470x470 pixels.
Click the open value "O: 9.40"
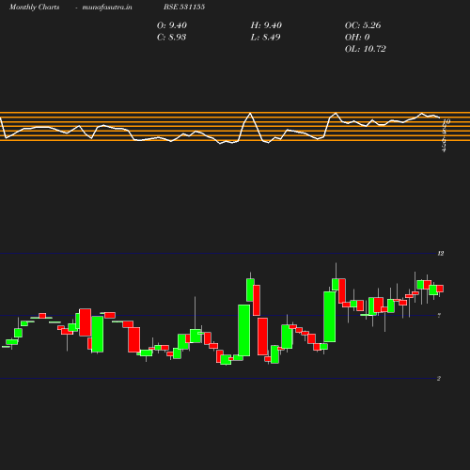tap(172, 25)
